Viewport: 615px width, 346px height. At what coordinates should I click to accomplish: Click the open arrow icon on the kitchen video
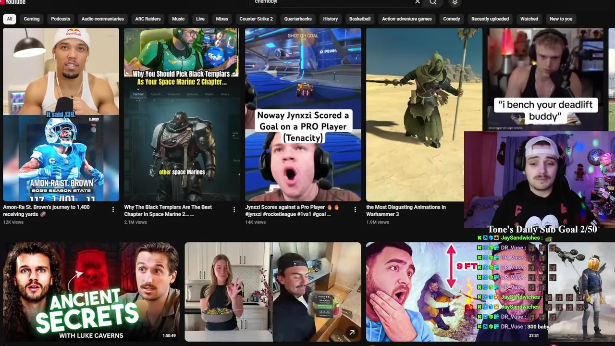coord(352,333)
